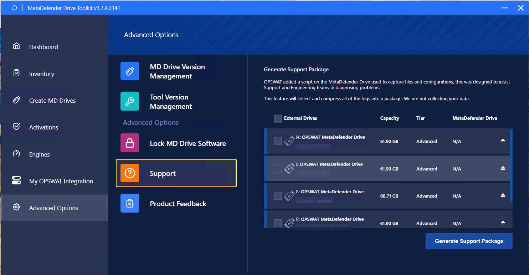Open My OPSWAT Integration page
The width and height of the screenshot is (529, 275).
pos(54,181)
